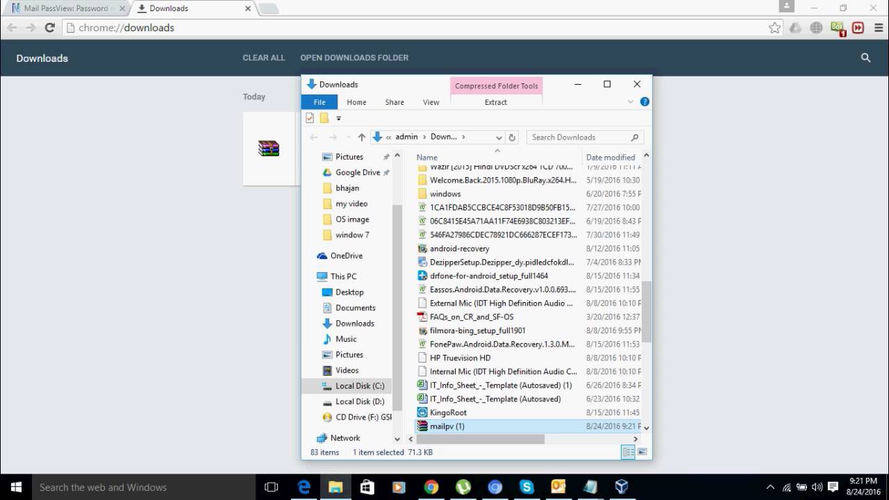Select the bhajan folder in sidebar
Screen dimensions: 889x500
pos(347,188)
